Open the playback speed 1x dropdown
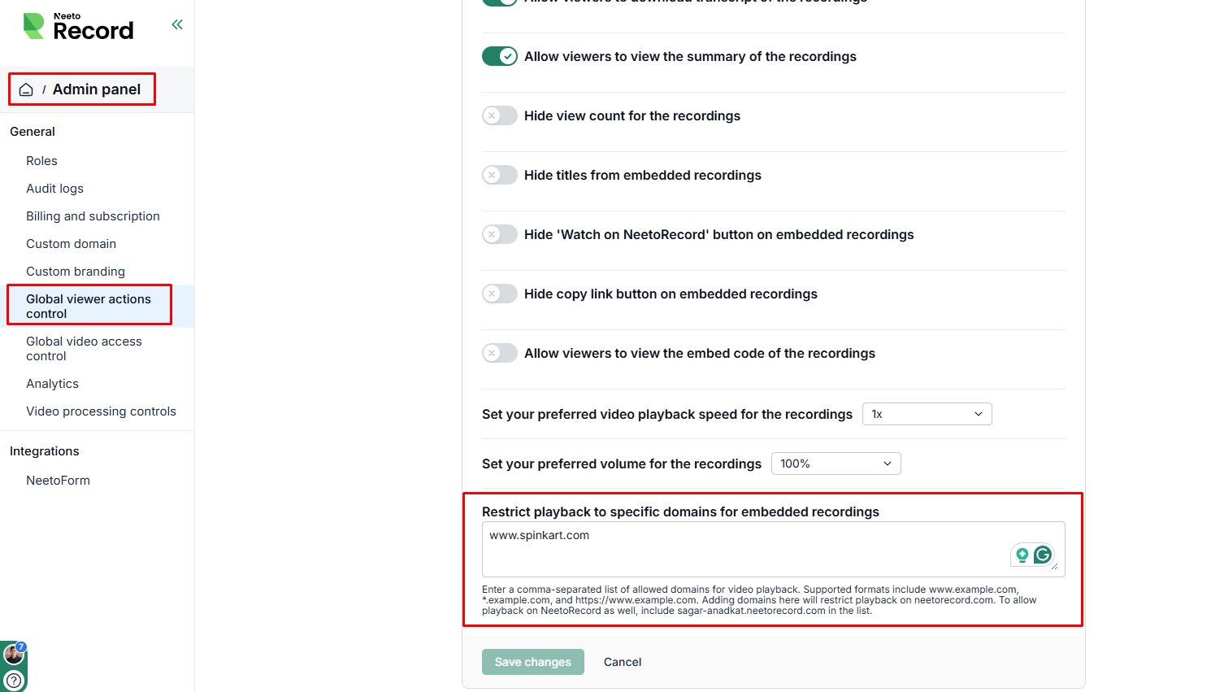 pyautogui.click(x=927, y=414)
